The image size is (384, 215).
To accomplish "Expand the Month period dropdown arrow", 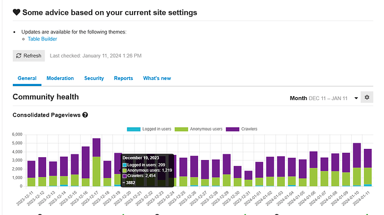I will click(356, 98).
